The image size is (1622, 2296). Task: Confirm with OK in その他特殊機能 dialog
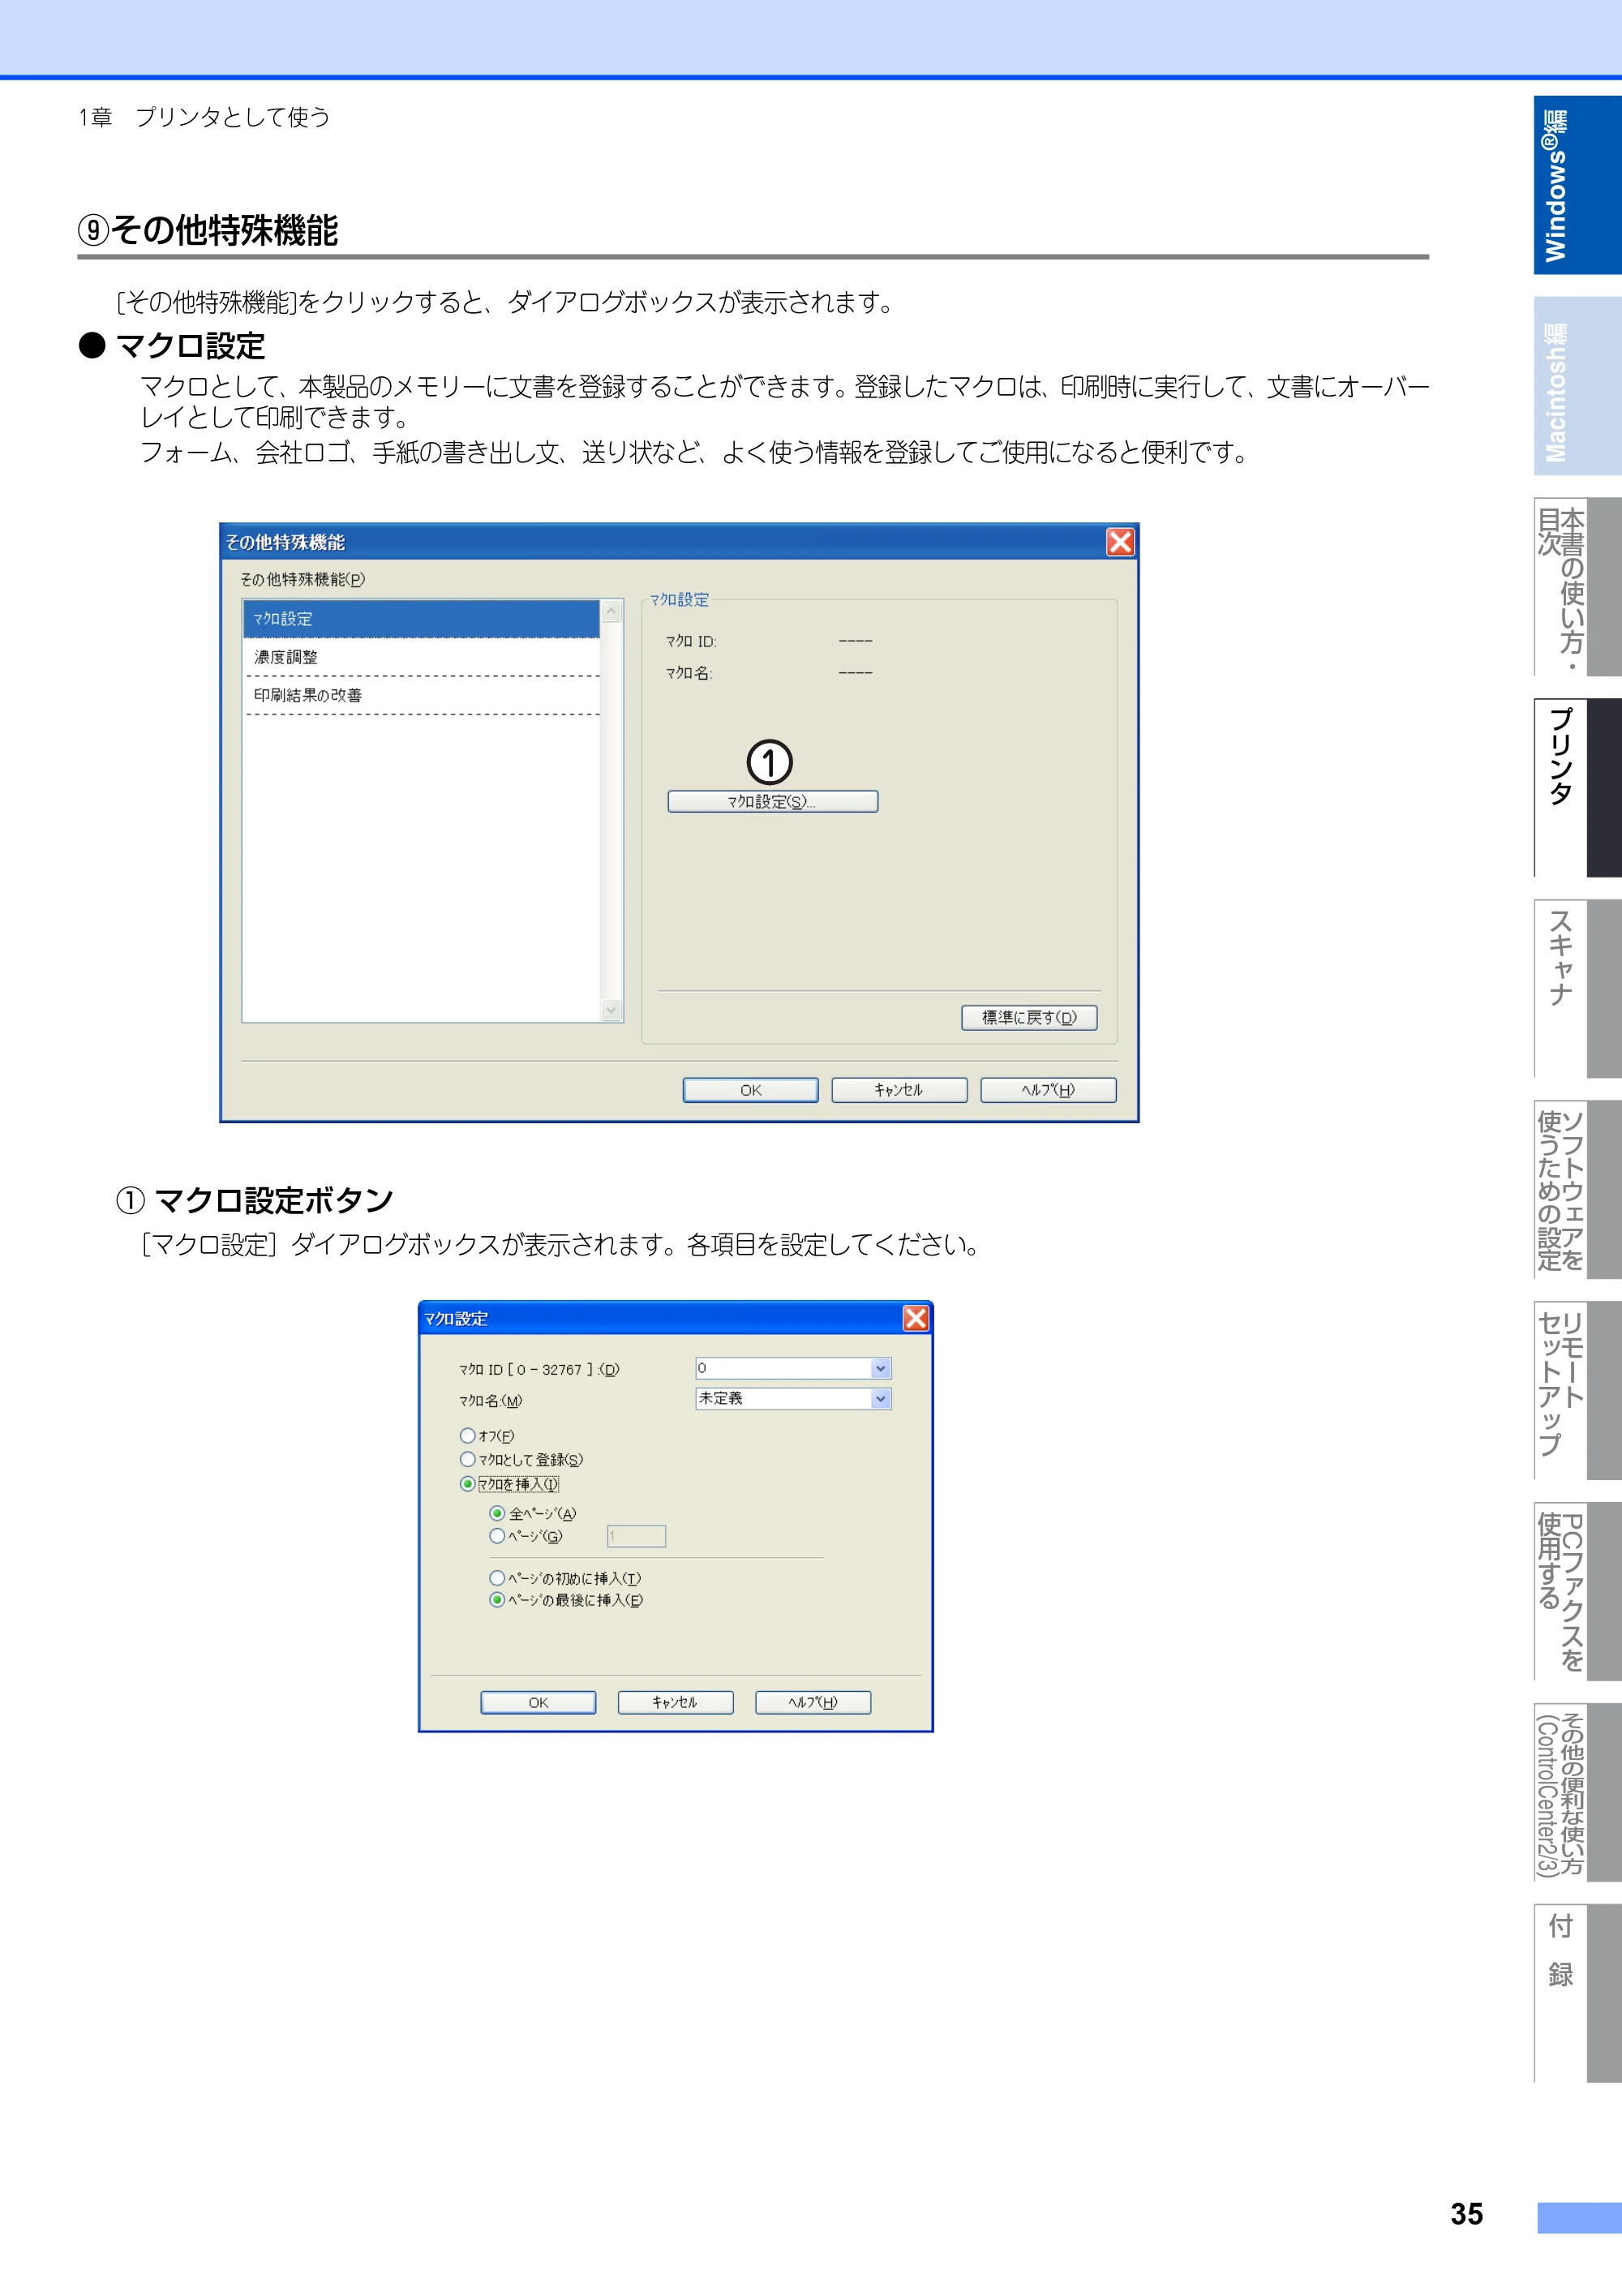click(750, 1090)
